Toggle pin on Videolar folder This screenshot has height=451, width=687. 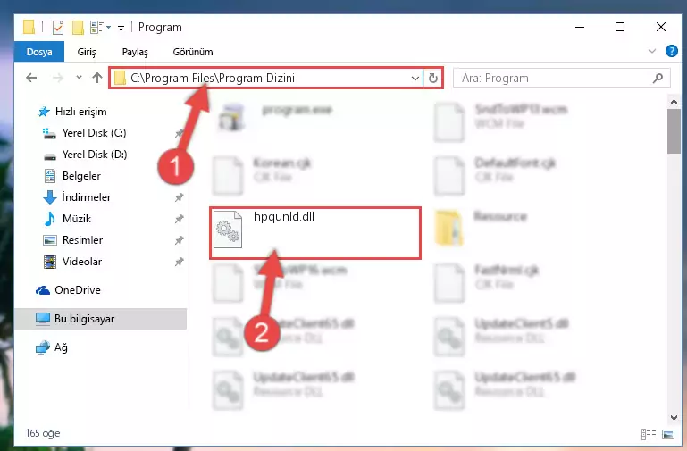(179, 262)
